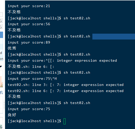This screenshot has width=135, height=129.
Task: Click the 优秀 output text
Action: pos(12,48)
